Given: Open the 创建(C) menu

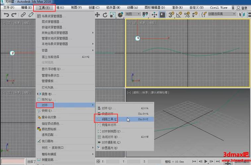Looking at the screenshot, I should tap(94, 8).
